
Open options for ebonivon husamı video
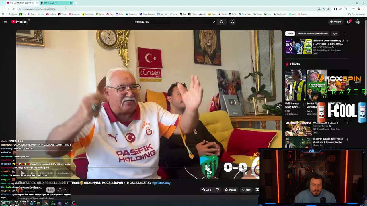point(347,139)
